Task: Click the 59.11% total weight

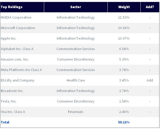Action: point(124,122)
